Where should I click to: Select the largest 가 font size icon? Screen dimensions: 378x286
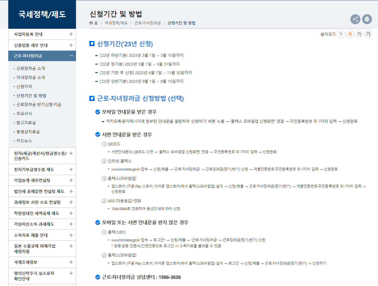tap(368, 34)
